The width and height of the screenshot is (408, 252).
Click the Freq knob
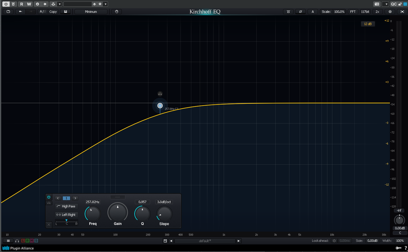click(93, 214)
